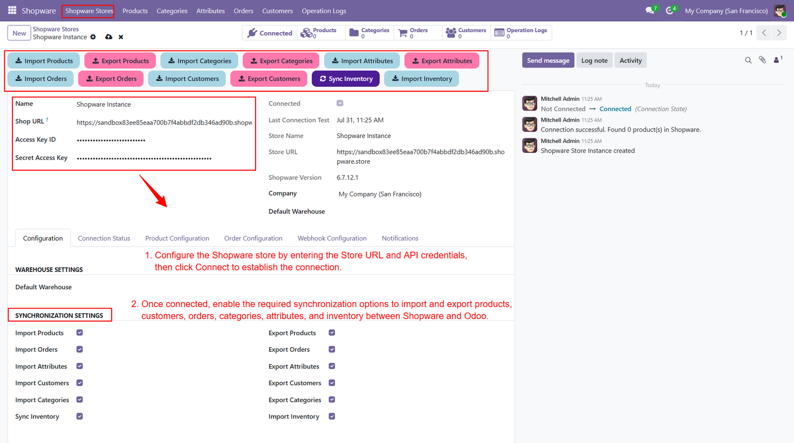Open the Products menu
Viewport: 794px width, 443px height.
point(135,11)
